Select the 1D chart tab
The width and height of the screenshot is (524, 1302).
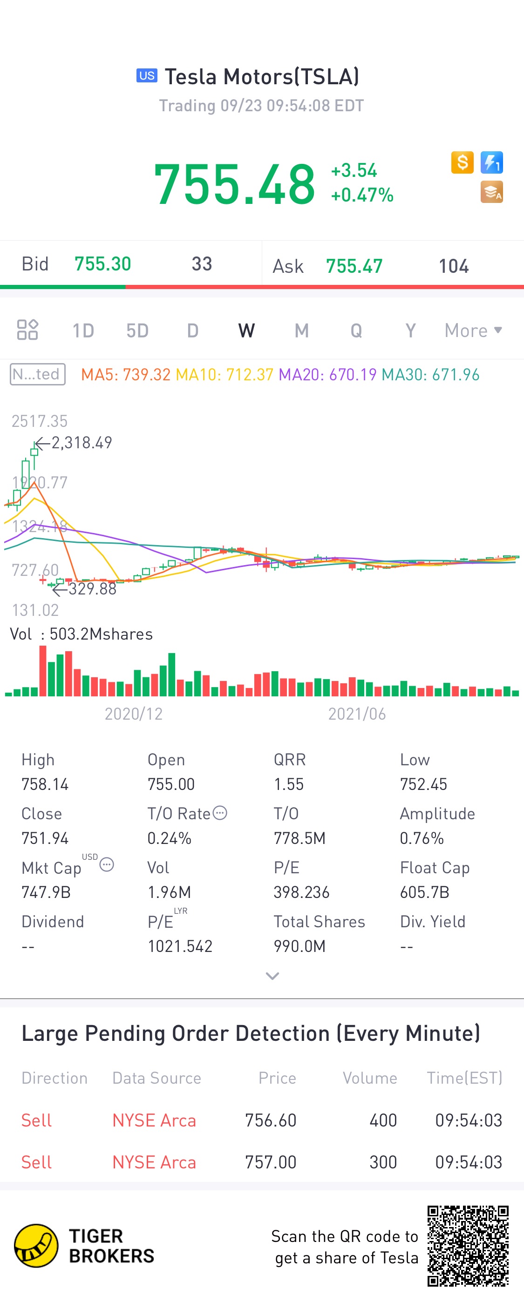coord(83,331)
